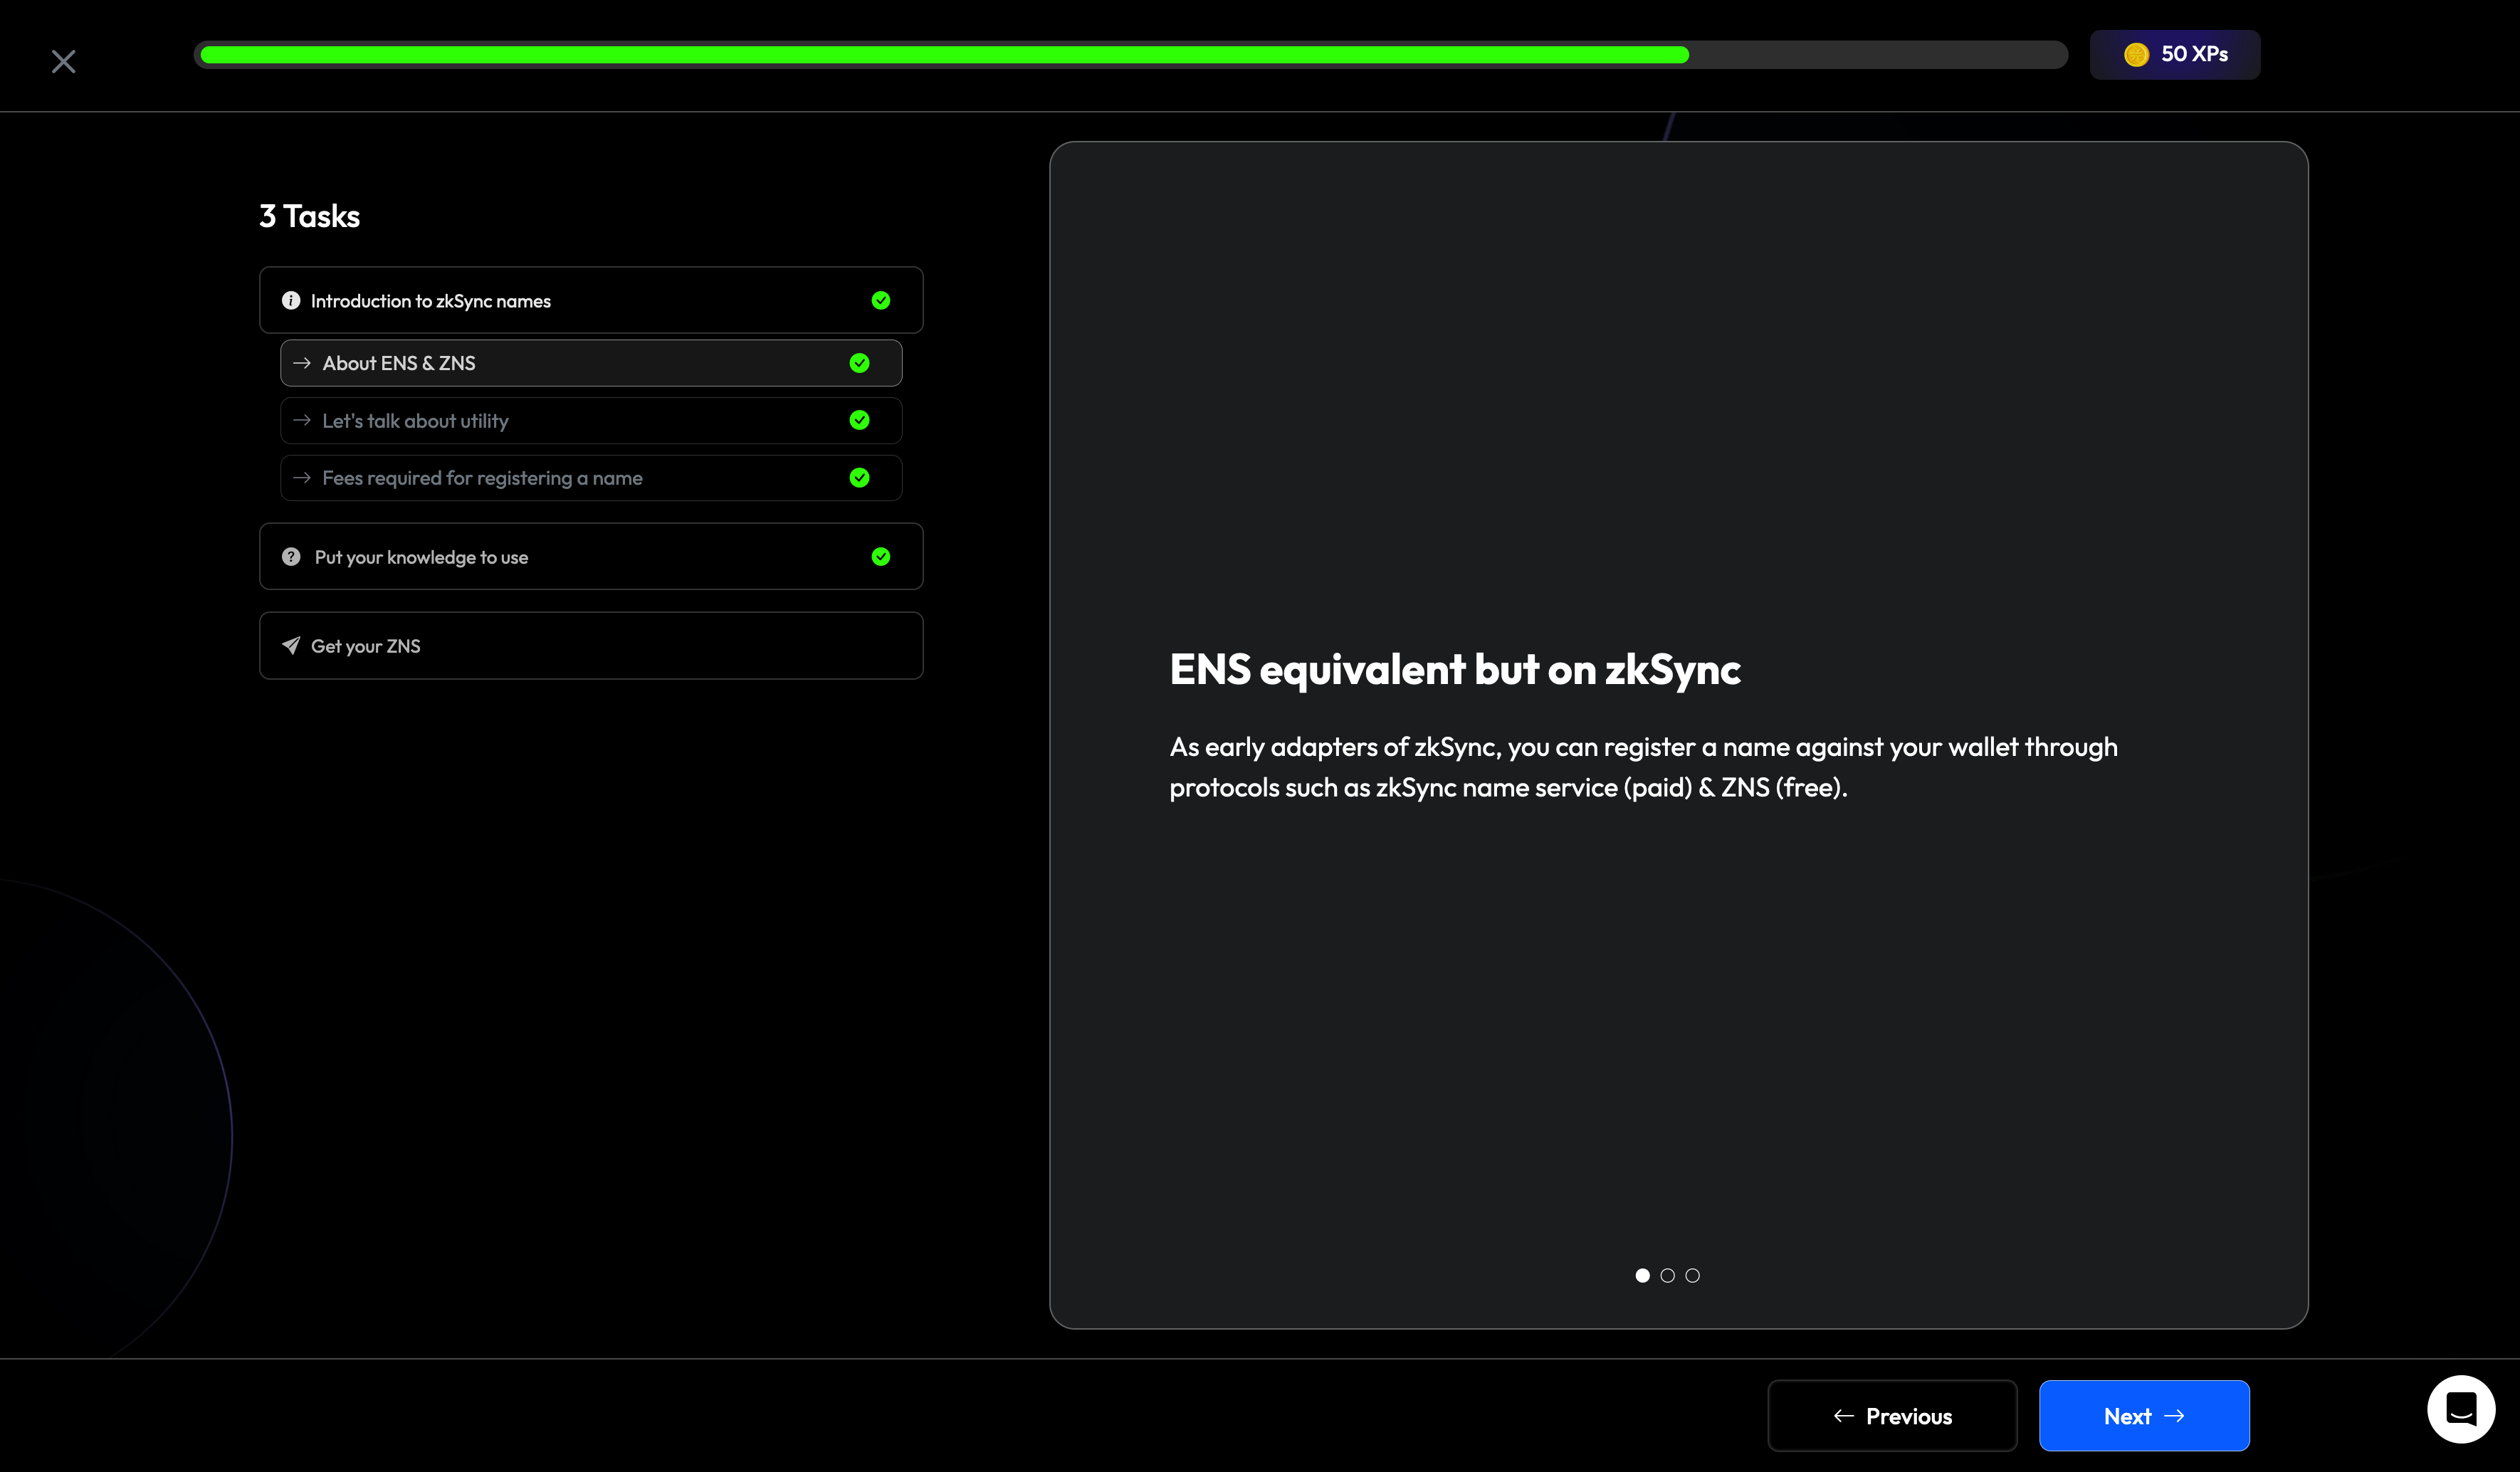
Task: Click green checkmark on Introduction to zkSync names
Action: [880, 301]
